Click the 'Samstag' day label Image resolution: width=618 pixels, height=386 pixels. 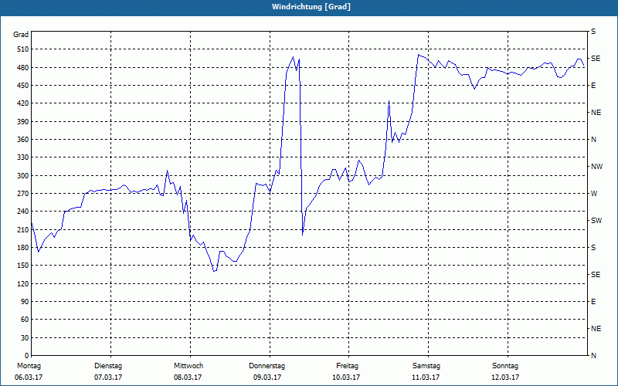(x=426, y=366)
